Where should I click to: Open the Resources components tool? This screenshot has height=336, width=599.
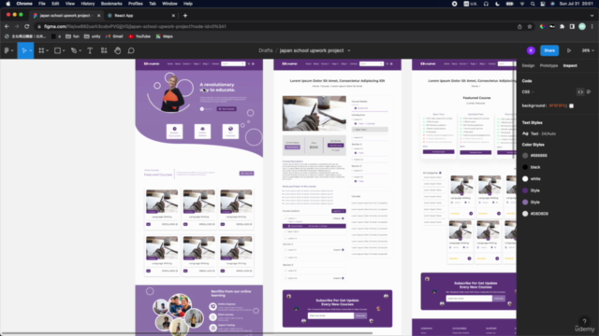[104, 50]
